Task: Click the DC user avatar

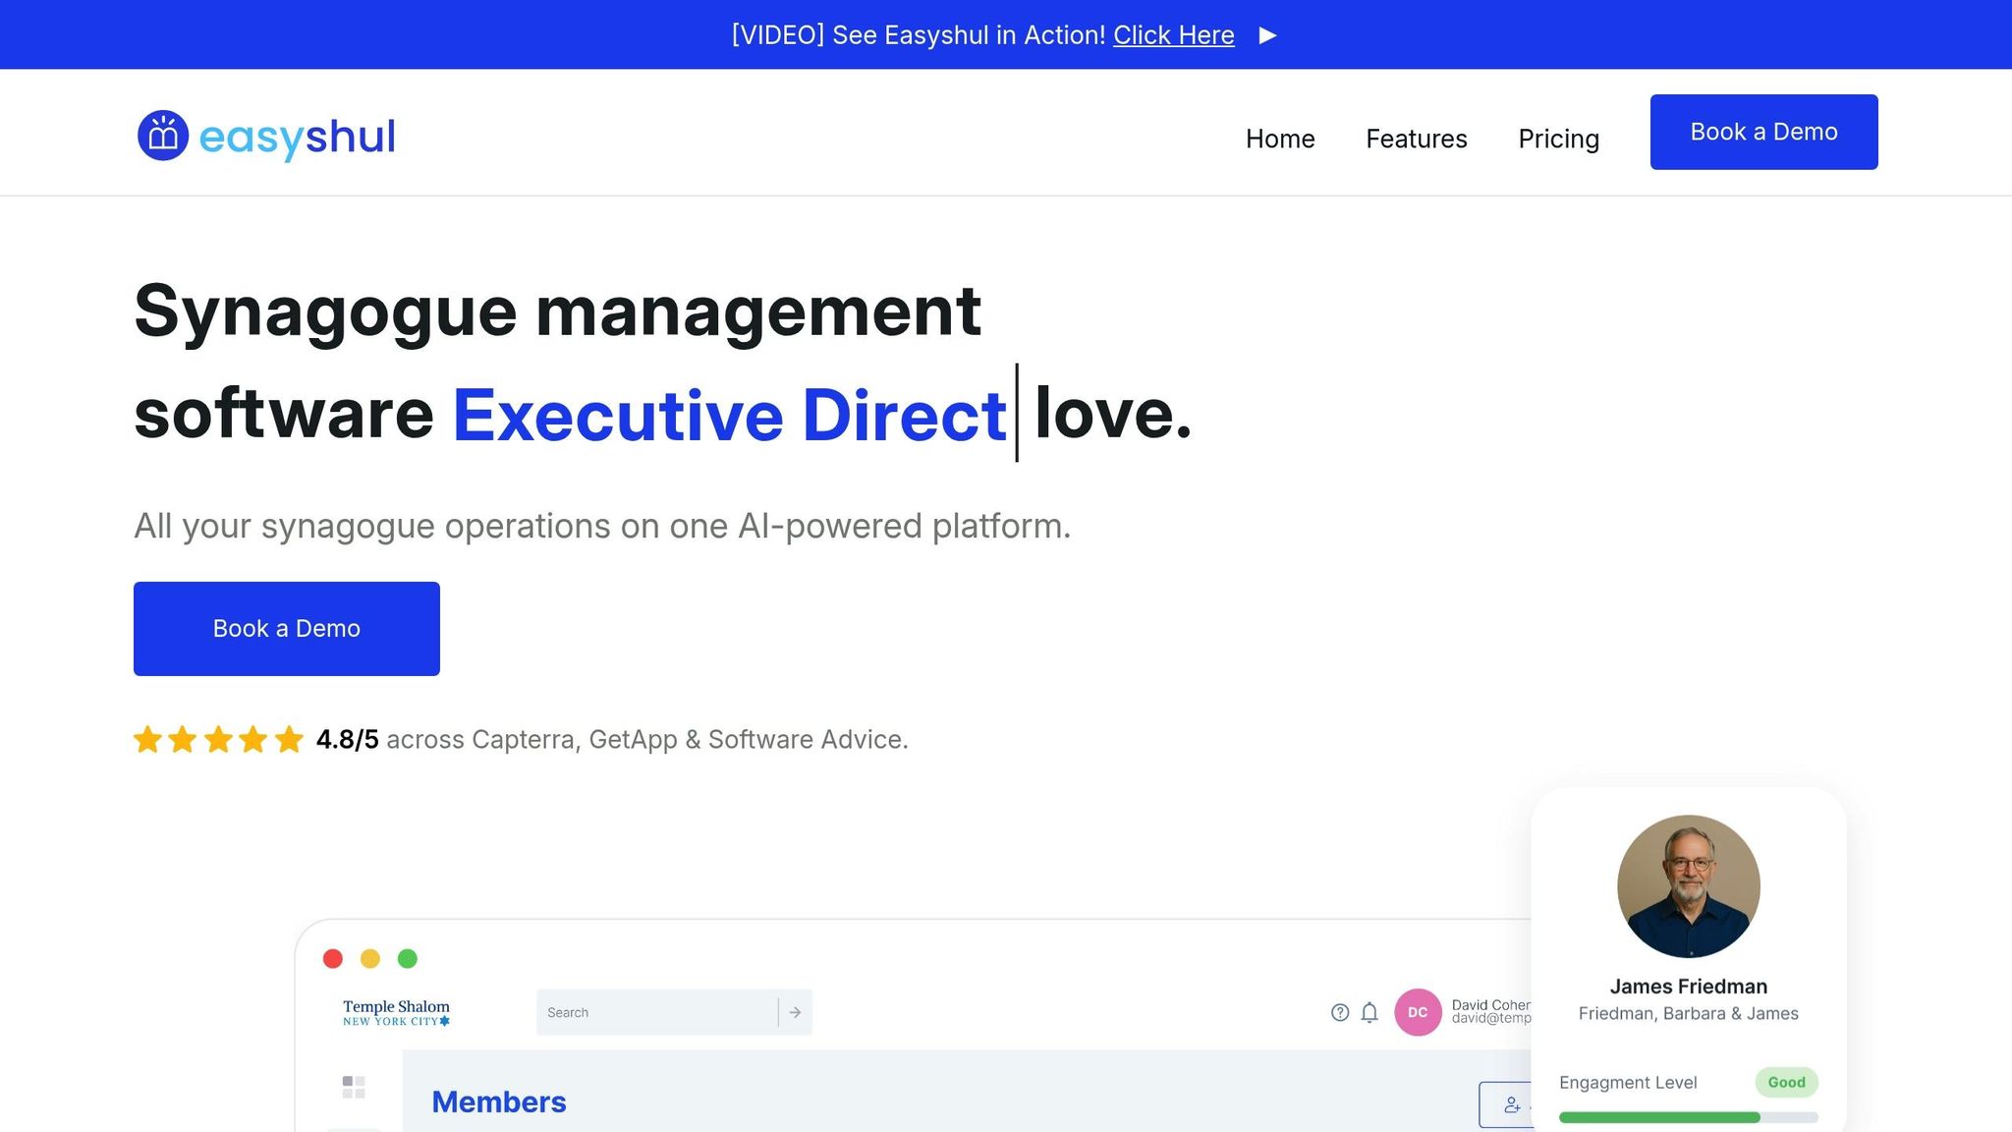Action: point(1418,1012)
